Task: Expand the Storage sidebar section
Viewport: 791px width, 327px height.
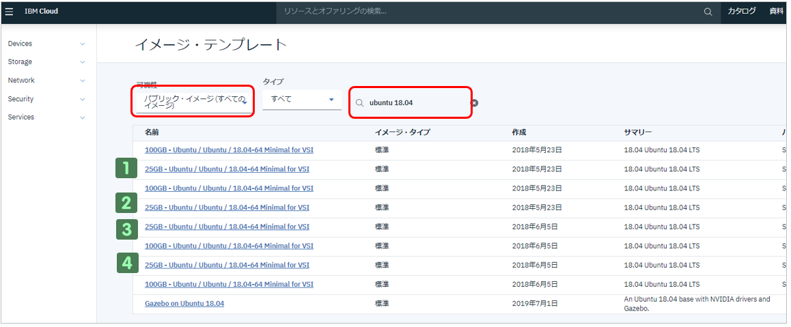Action: point(46,62)
